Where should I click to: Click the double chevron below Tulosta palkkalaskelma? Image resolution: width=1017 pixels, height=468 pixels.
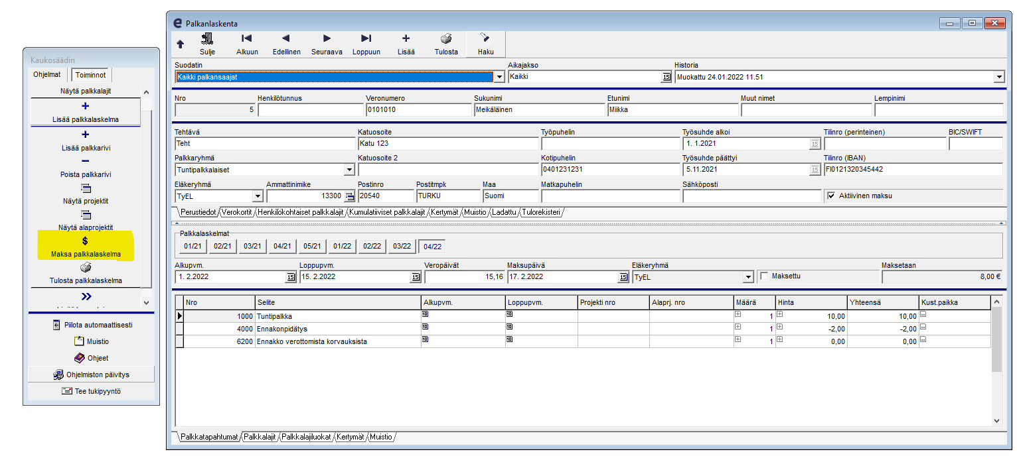click(x=86, y=296)
